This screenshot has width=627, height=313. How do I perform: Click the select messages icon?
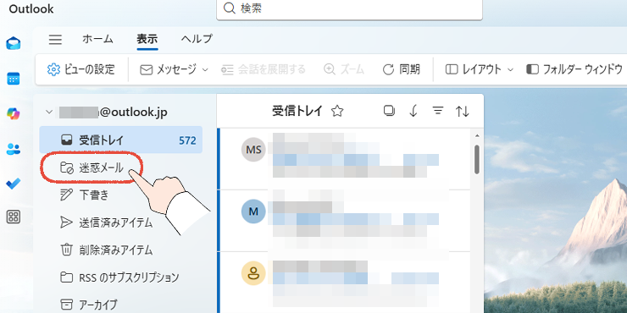click(389, 111)
